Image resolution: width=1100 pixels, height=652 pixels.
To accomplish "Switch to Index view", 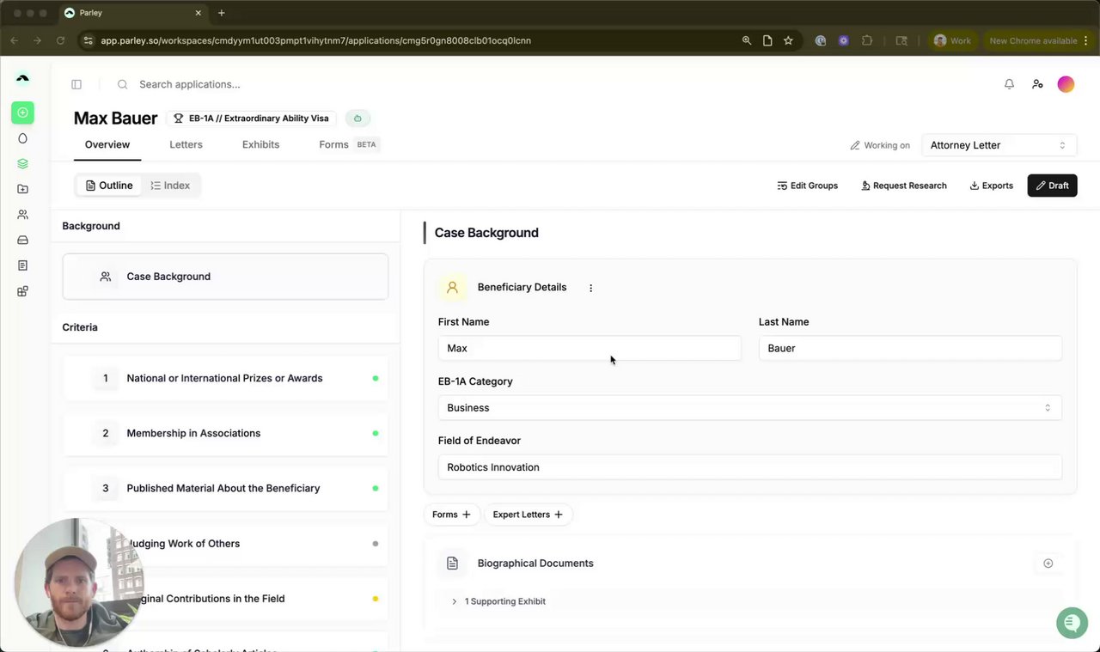I will click(170, 186).
